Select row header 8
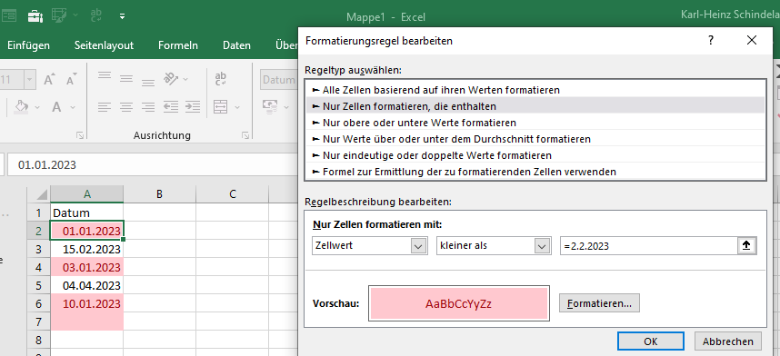Screen dimensions: 780x356 39,340
